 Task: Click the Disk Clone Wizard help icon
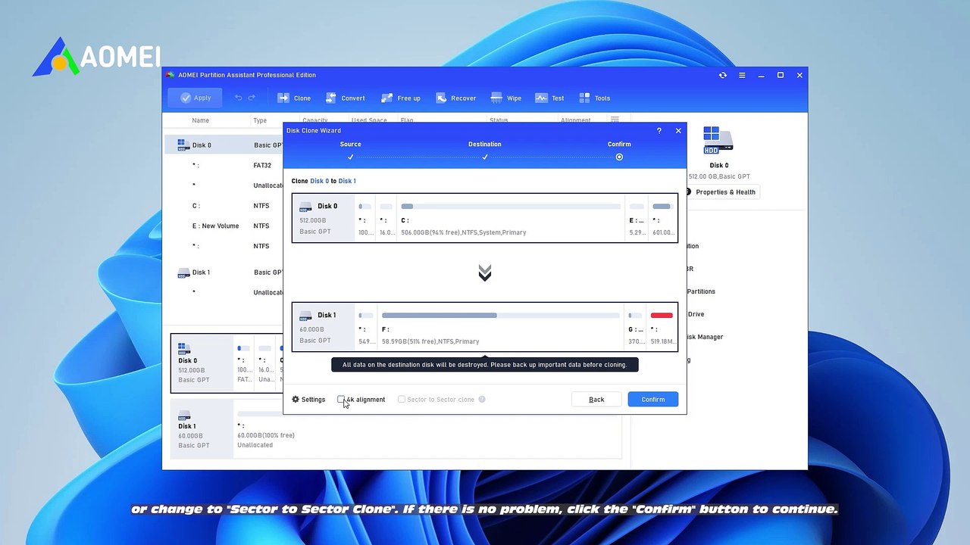click(659, 130)
